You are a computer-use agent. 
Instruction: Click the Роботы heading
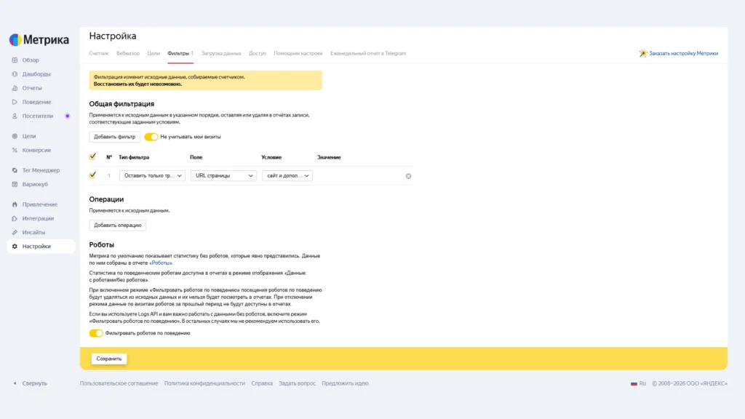pyautogui.click(x=102, y=244)
